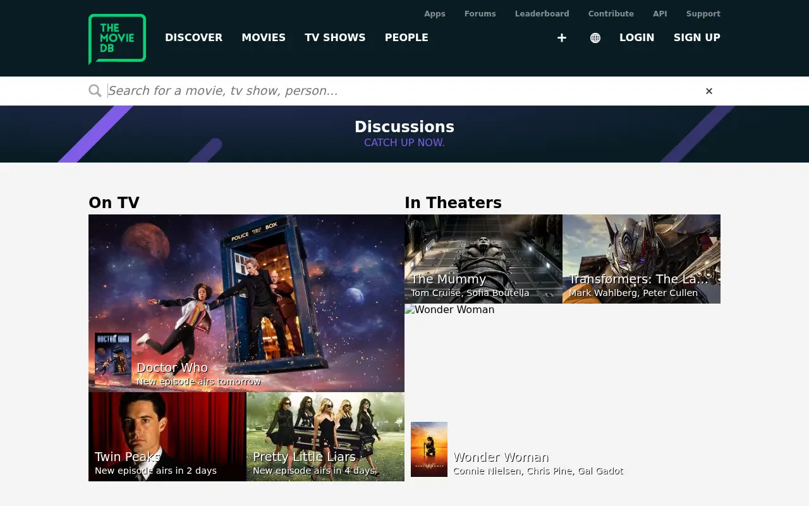Click the Sign Up link
This screenshot has height=506, width=809.
697,37
